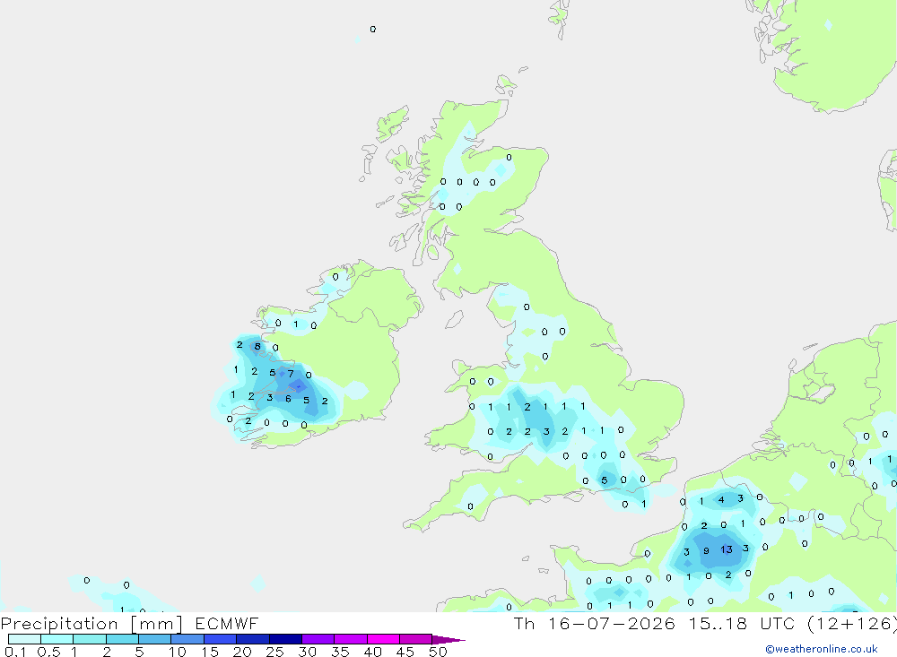
Task: Click the 15–20 mm legend color swatch
Action: click(x=220, y=639)
